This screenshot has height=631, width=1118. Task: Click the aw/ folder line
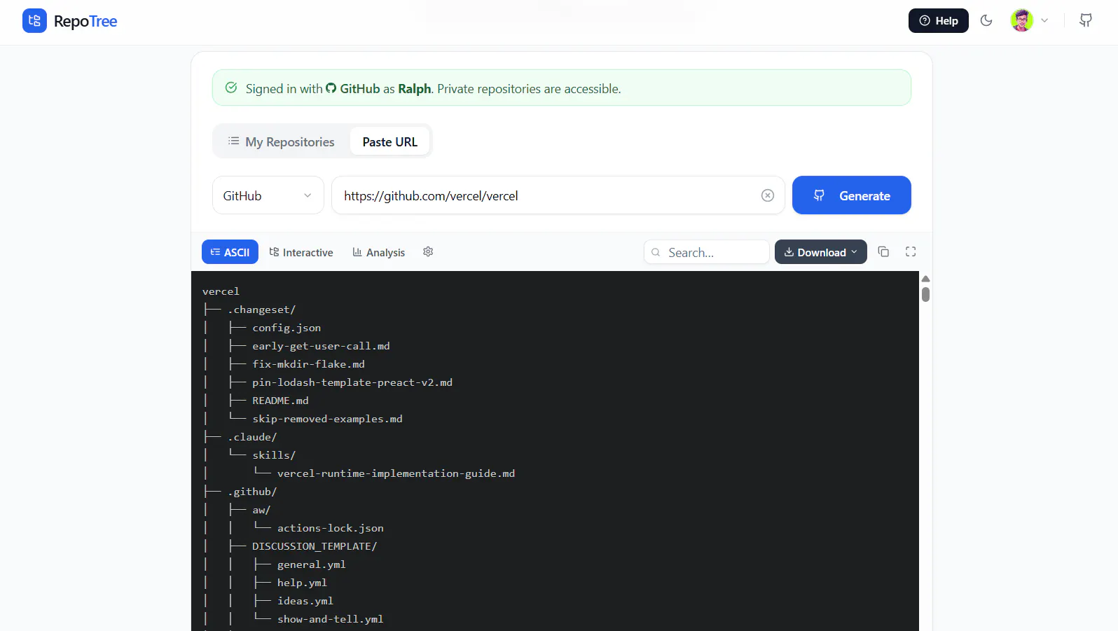pyautogui.click(x=261, y=510)
